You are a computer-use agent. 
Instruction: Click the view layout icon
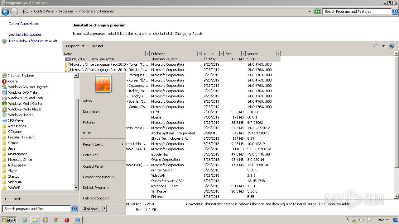click(376, 46)
